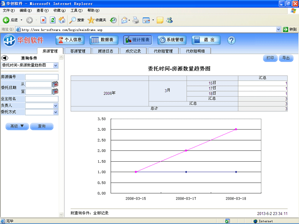Click the 委托日期 从 date input
The image size is (299, 224).
coord(38,84)
